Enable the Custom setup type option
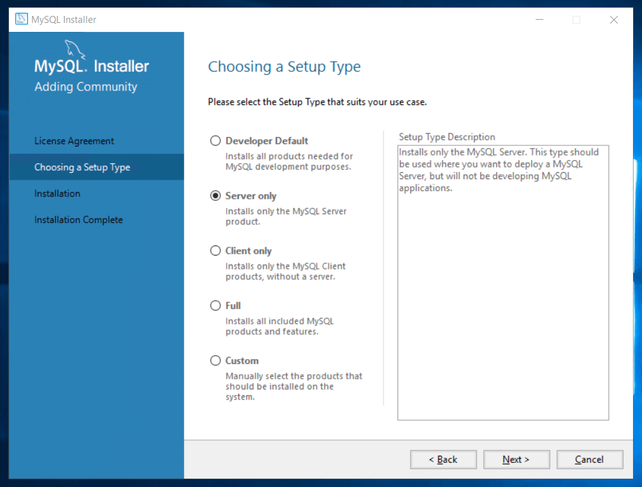This screenshot has width=642, height=487. point(216,360)
